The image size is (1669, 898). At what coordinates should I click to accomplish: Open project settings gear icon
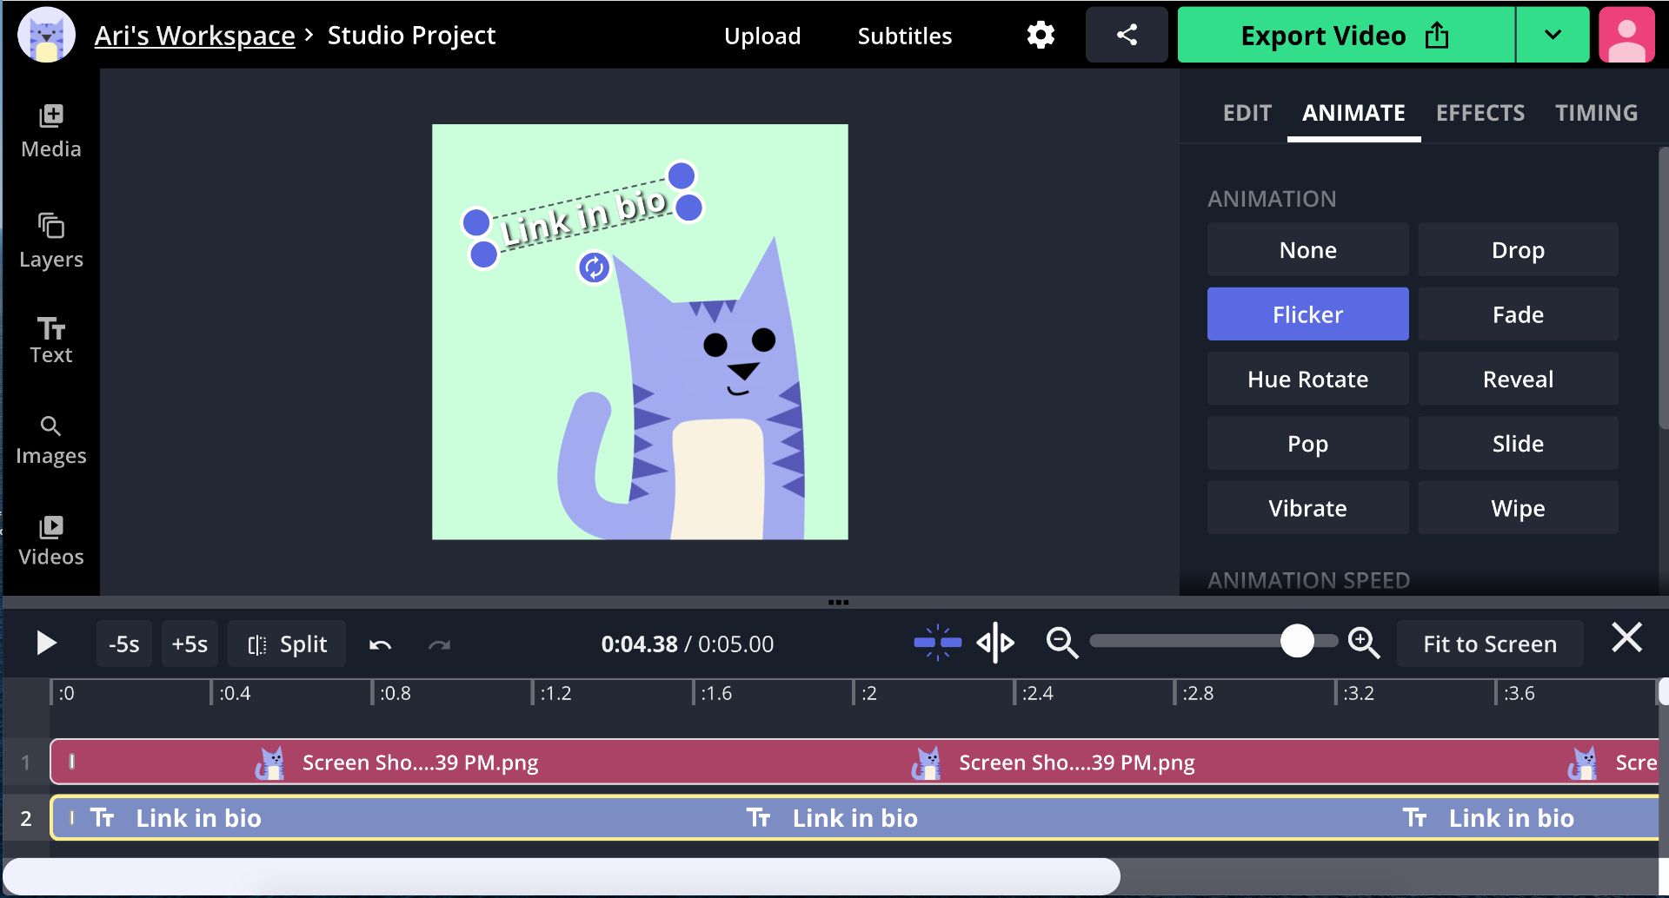point(1041,36)
